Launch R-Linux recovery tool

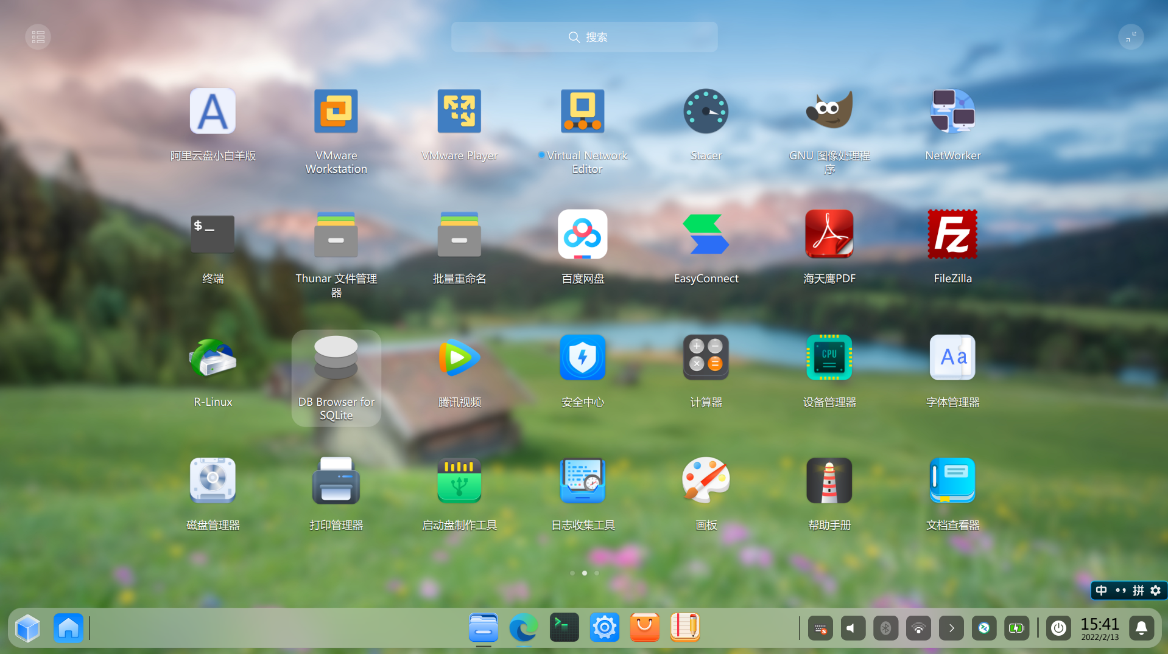pyautogui.click(x=213, y=358)
